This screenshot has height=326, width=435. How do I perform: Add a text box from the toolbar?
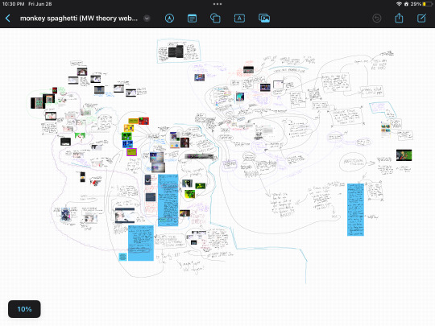[x=239, y=19]
